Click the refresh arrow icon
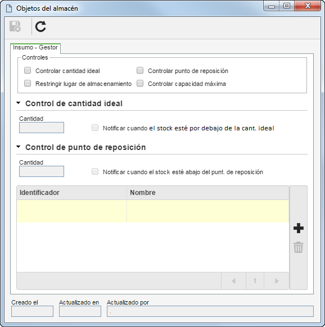The image size is (325, 327). [x=40, y=26]
